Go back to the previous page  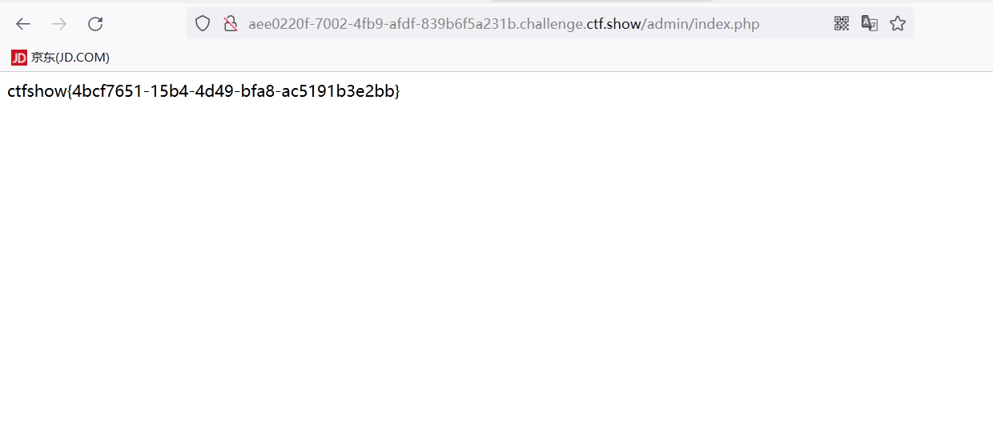23,24
